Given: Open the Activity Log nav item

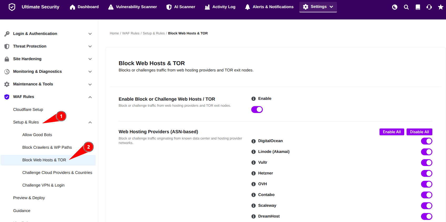Looking at the screenshot, I should [x=220, y=7].
